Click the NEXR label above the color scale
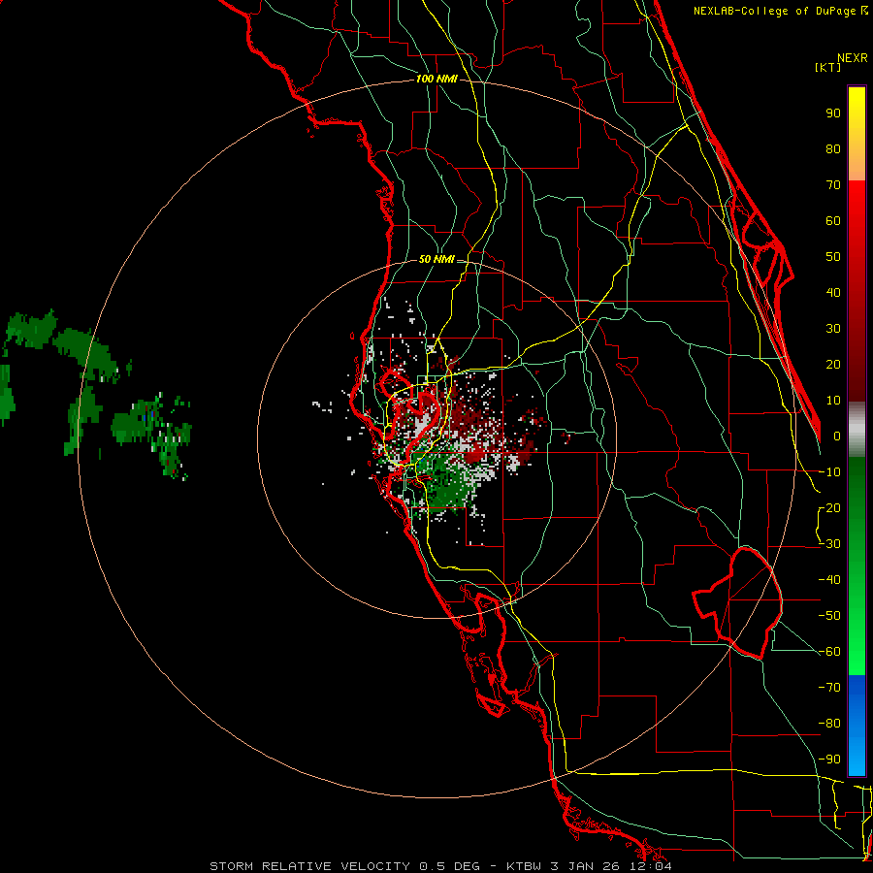This screenshot has width=873, height=873. click(x=853, y=58)
